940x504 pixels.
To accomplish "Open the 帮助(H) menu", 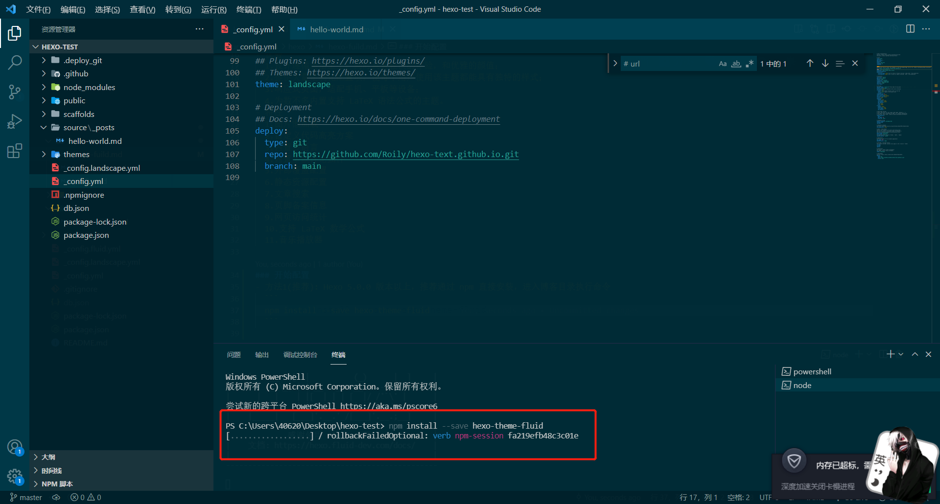I will point(284,9).
